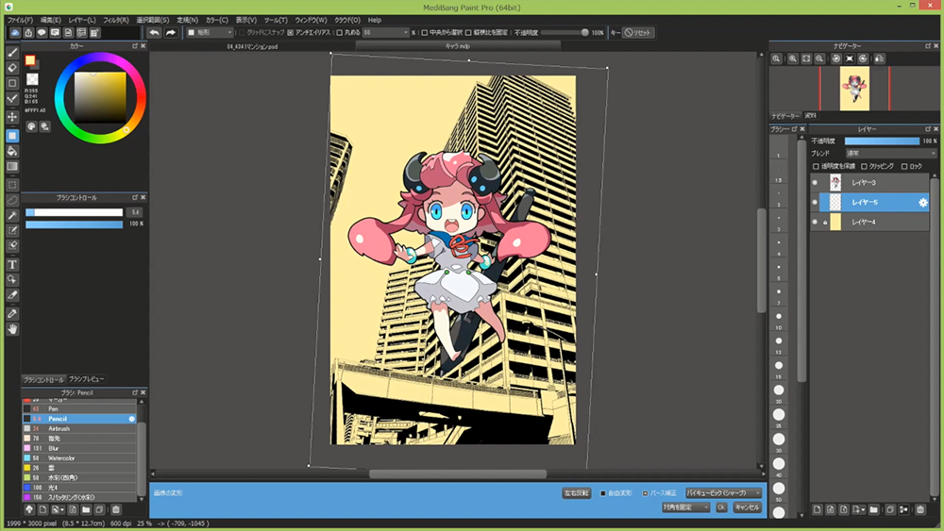
Task: Select the Text tool
Action: pyautogui.click(x=12, y=265)
